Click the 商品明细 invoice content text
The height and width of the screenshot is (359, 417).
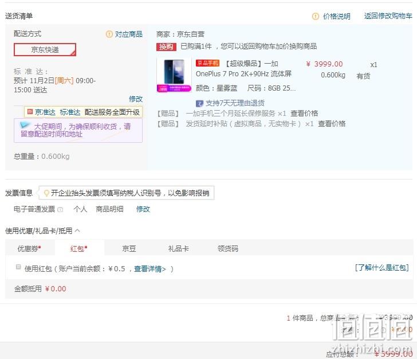click(x=109, y=209)
